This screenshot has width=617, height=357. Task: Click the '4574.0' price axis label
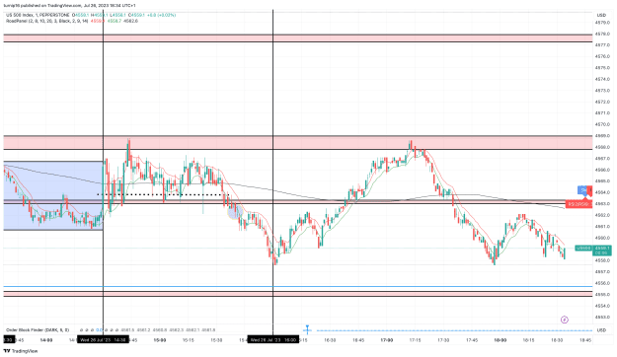pos(602,80)
